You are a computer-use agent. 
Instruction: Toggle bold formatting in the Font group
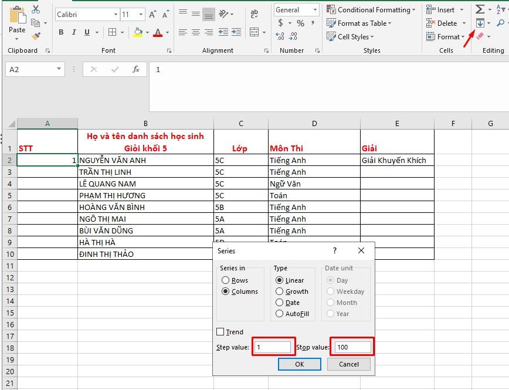pos(61,32)
